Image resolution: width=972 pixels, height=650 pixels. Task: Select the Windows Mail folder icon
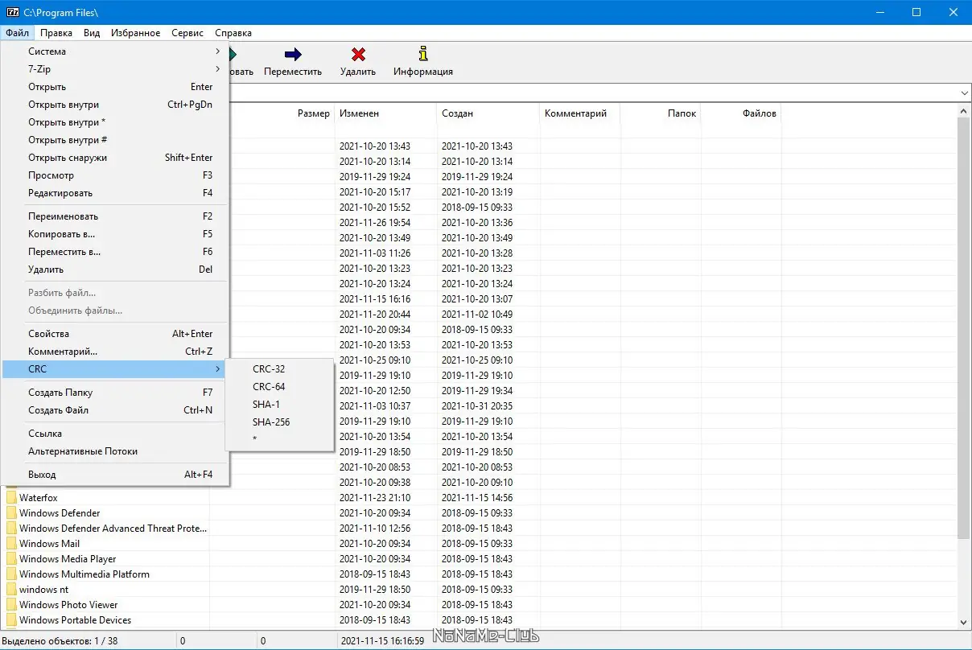tap(11, 544)
